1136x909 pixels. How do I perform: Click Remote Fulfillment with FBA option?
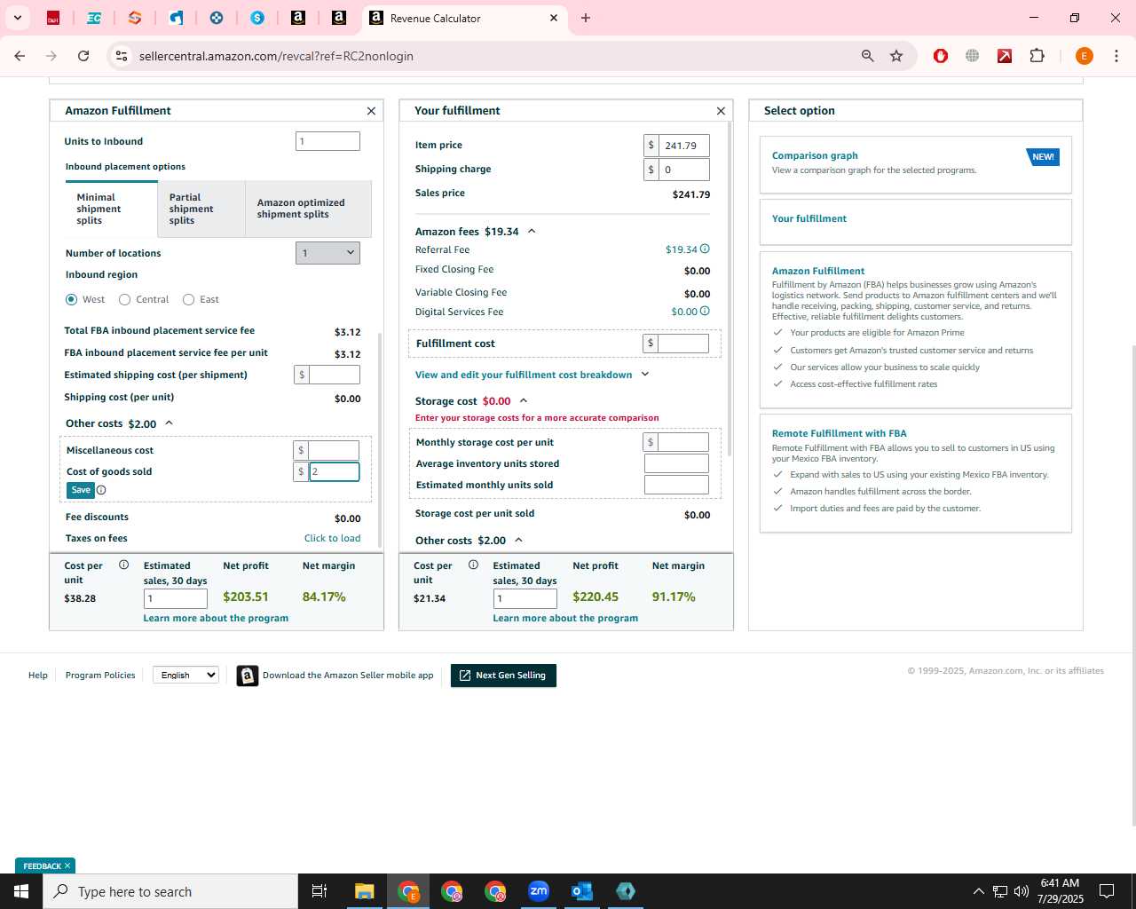pos(916,473)
